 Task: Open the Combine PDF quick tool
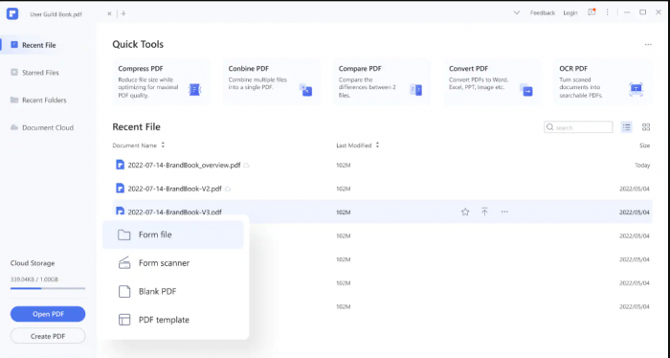271,81
